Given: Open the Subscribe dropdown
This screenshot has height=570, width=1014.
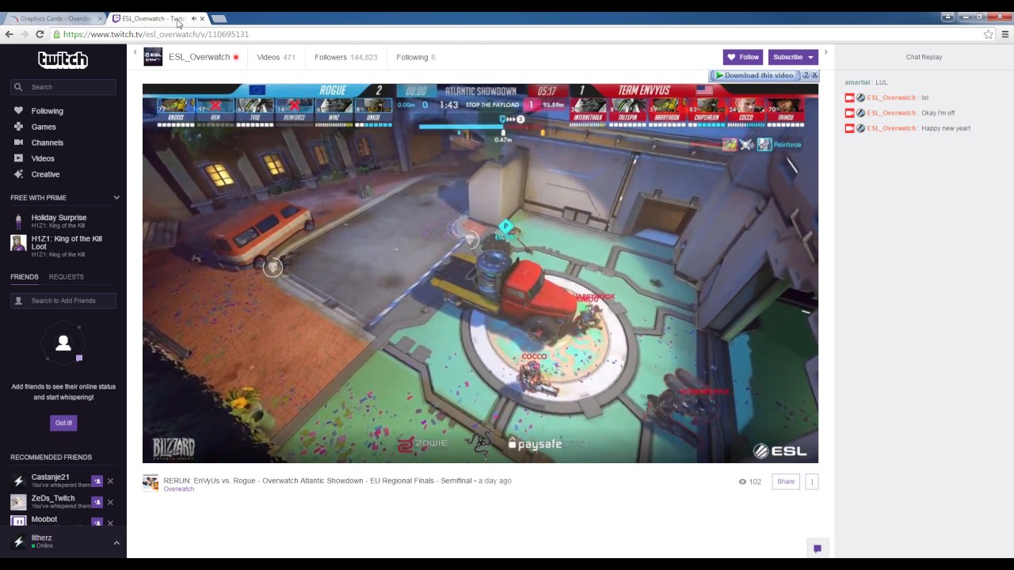Looking at the screenshot, I should [x=793, y=57].
